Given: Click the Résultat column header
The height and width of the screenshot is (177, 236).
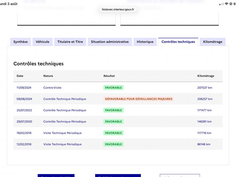Looking at the screenshot, I should pos(109,76).
